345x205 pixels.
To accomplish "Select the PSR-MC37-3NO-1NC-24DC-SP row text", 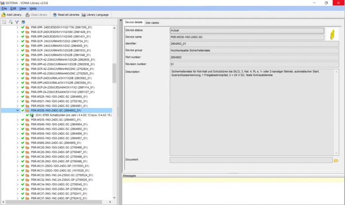I will tap(59, 198).
